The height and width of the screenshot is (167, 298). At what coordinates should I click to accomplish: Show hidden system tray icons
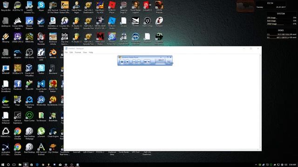click(256, 165)
